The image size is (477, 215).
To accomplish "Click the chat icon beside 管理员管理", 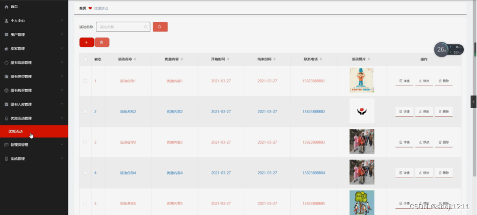I will click(6, 145).
